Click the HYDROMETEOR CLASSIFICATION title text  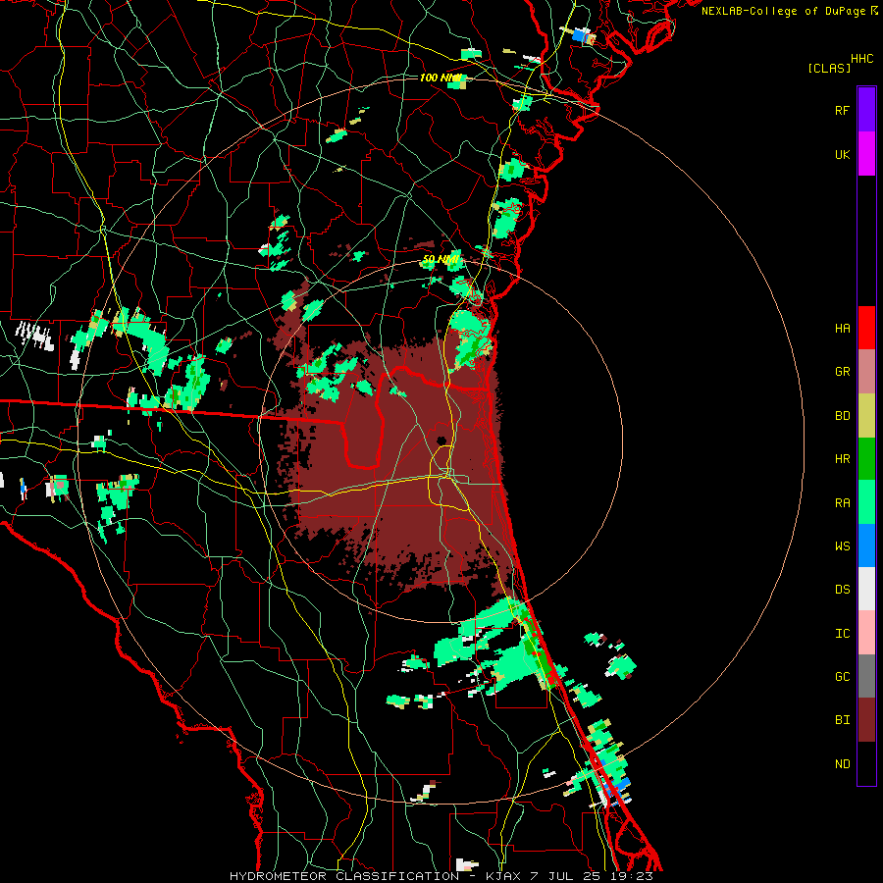pos(344,876)
